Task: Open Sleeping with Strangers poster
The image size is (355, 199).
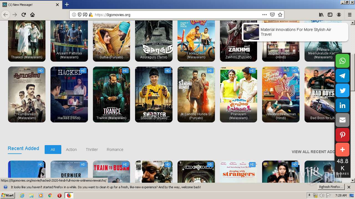Action: pos(239,171)
